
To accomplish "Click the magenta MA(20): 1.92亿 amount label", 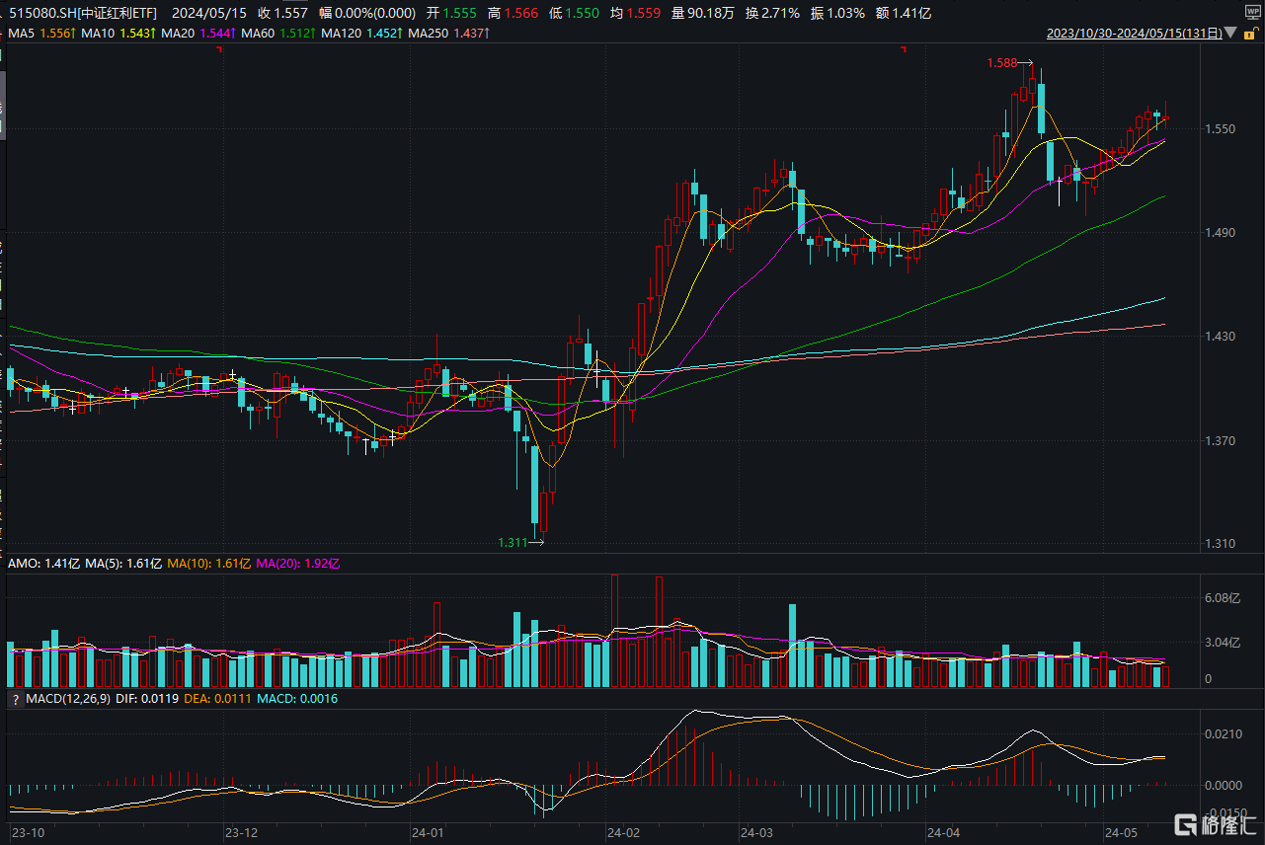I will 297,563.
